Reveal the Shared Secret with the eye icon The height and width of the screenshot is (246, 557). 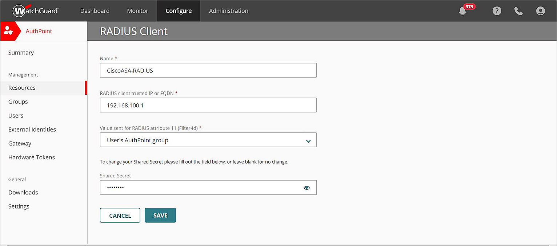(306, 188)
